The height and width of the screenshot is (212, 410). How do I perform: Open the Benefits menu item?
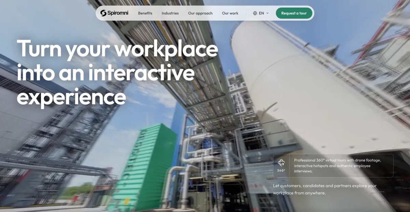[145, 13]
